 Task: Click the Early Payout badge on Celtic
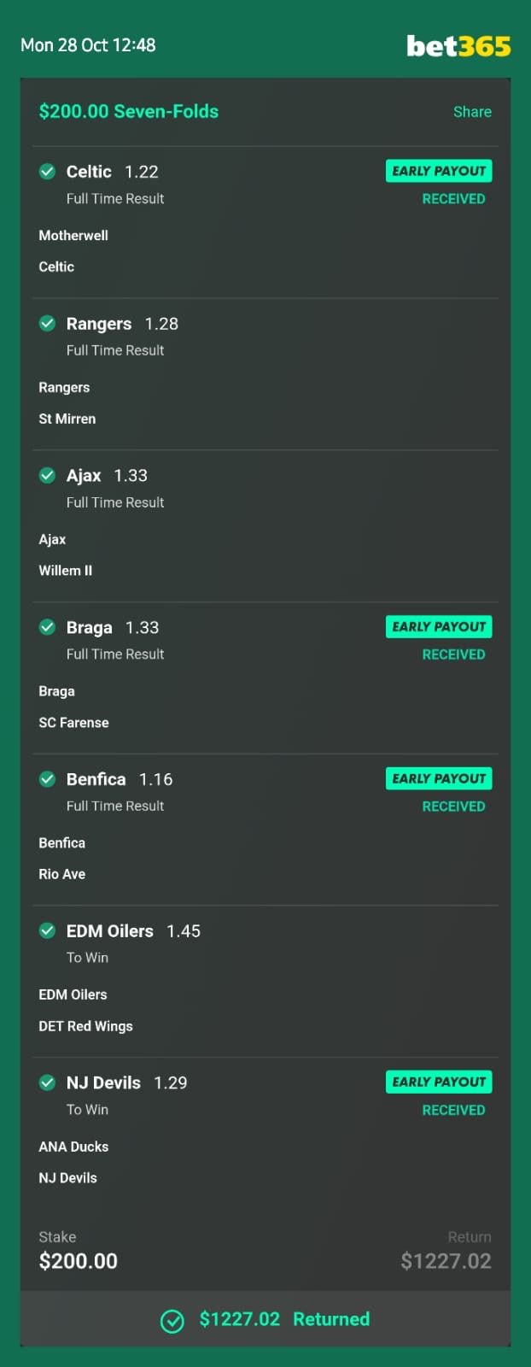(x=439, y=171)
